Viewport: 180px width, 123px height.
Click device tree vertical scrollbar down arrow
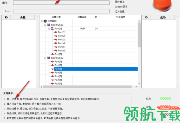[139, 84]
